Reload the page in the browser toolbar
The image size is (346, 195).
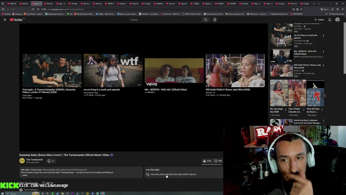(x=33, y=9)
